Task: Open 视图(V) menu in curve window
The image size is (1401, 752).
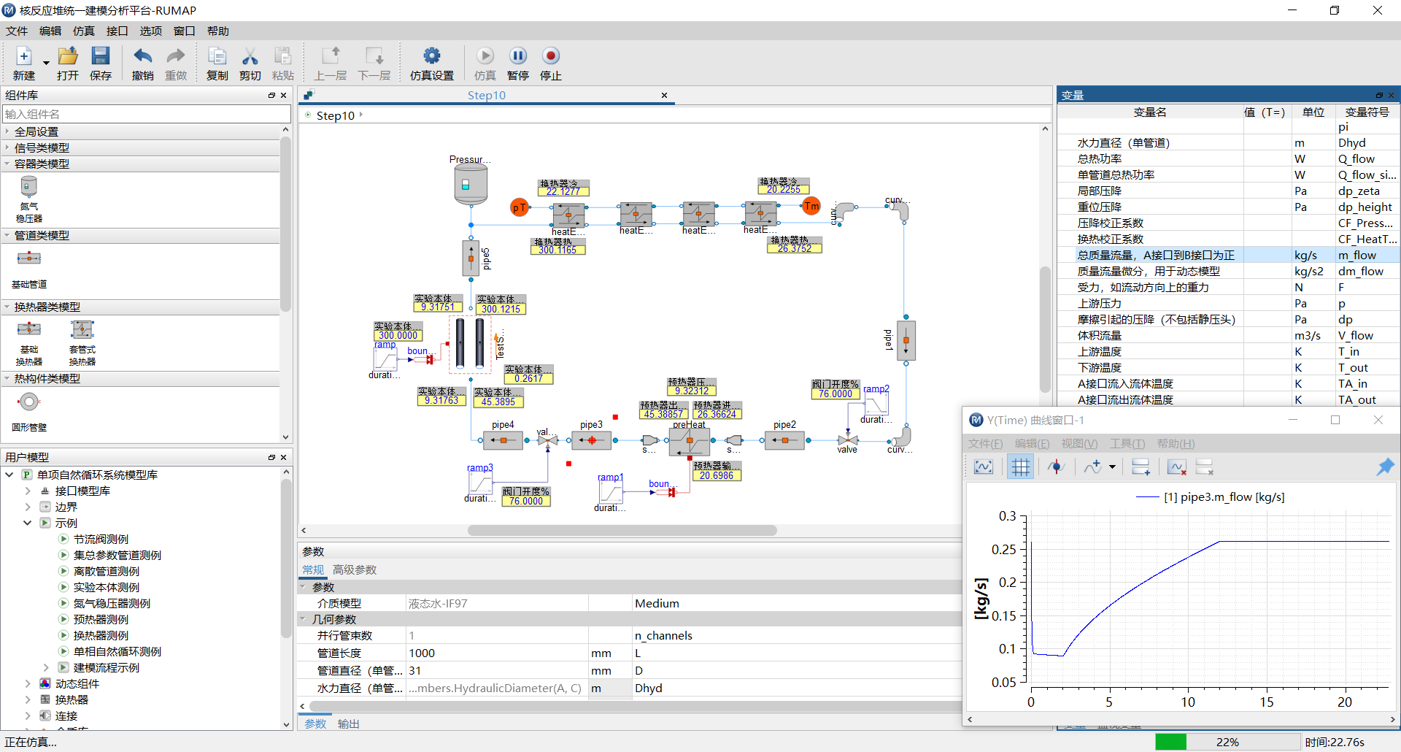Action: point(1079,443)
